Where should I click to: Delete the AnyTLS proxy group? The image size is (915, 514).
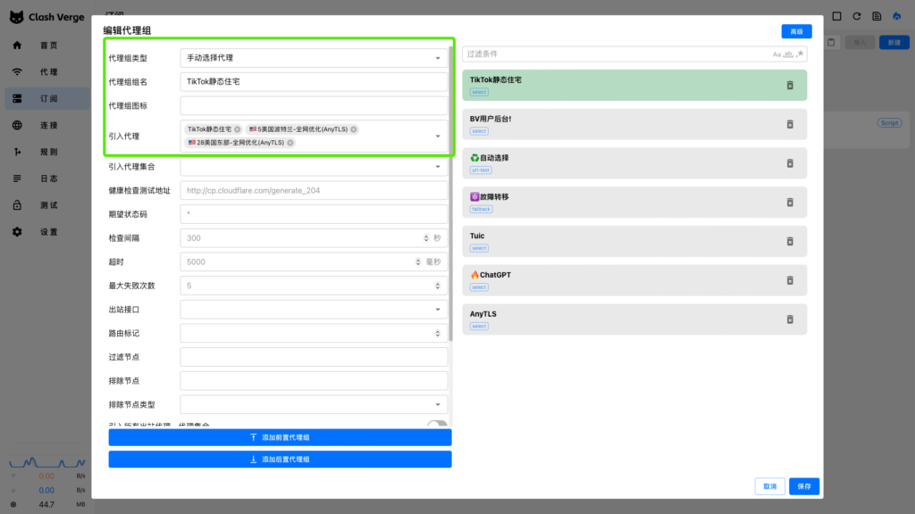coord(790,319)
